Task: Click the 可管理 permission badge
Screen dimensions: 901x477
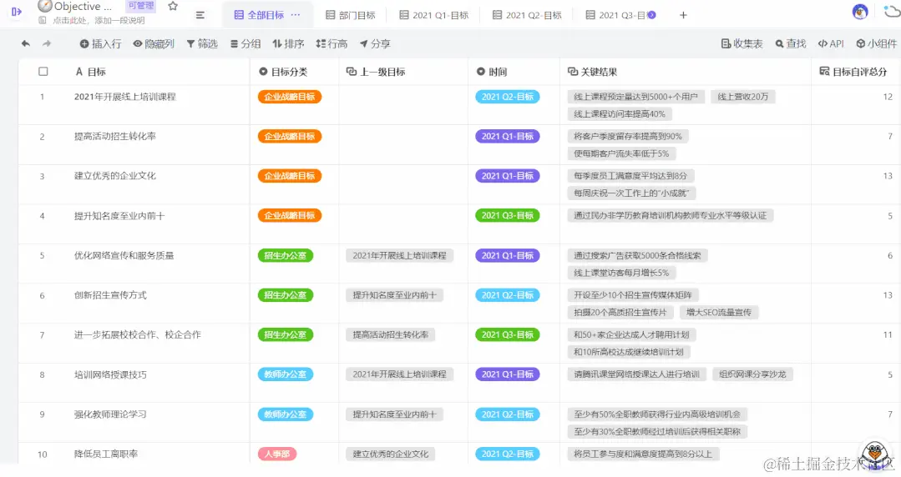Action: (x=141, y=6)
